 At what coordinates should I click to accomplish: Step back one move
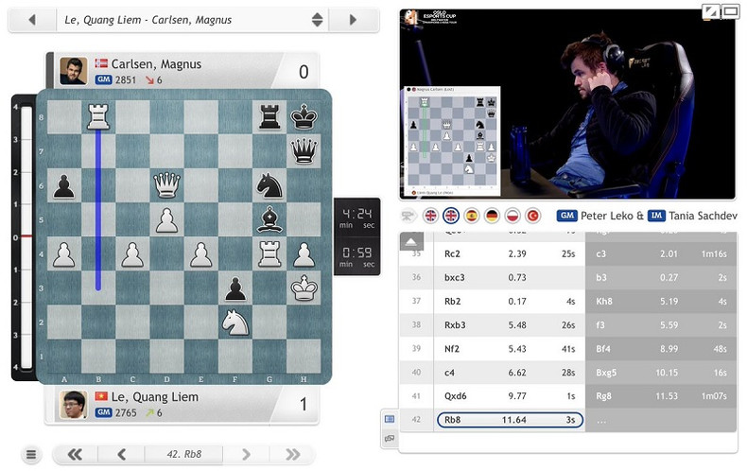pyautogui.click(x=121, y=455)
